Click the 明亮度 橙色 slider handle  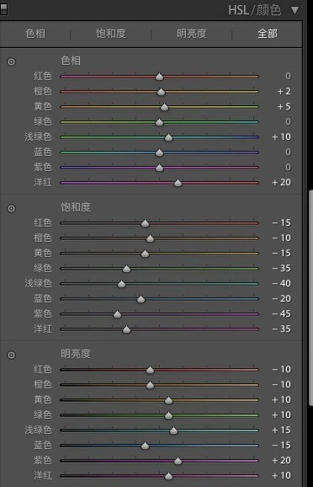[x=150, y=385]
